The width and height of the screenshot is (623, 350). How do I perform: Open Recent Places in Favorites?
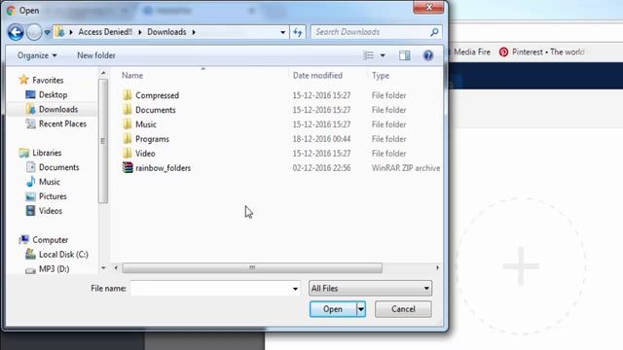(x=62, y=123)
